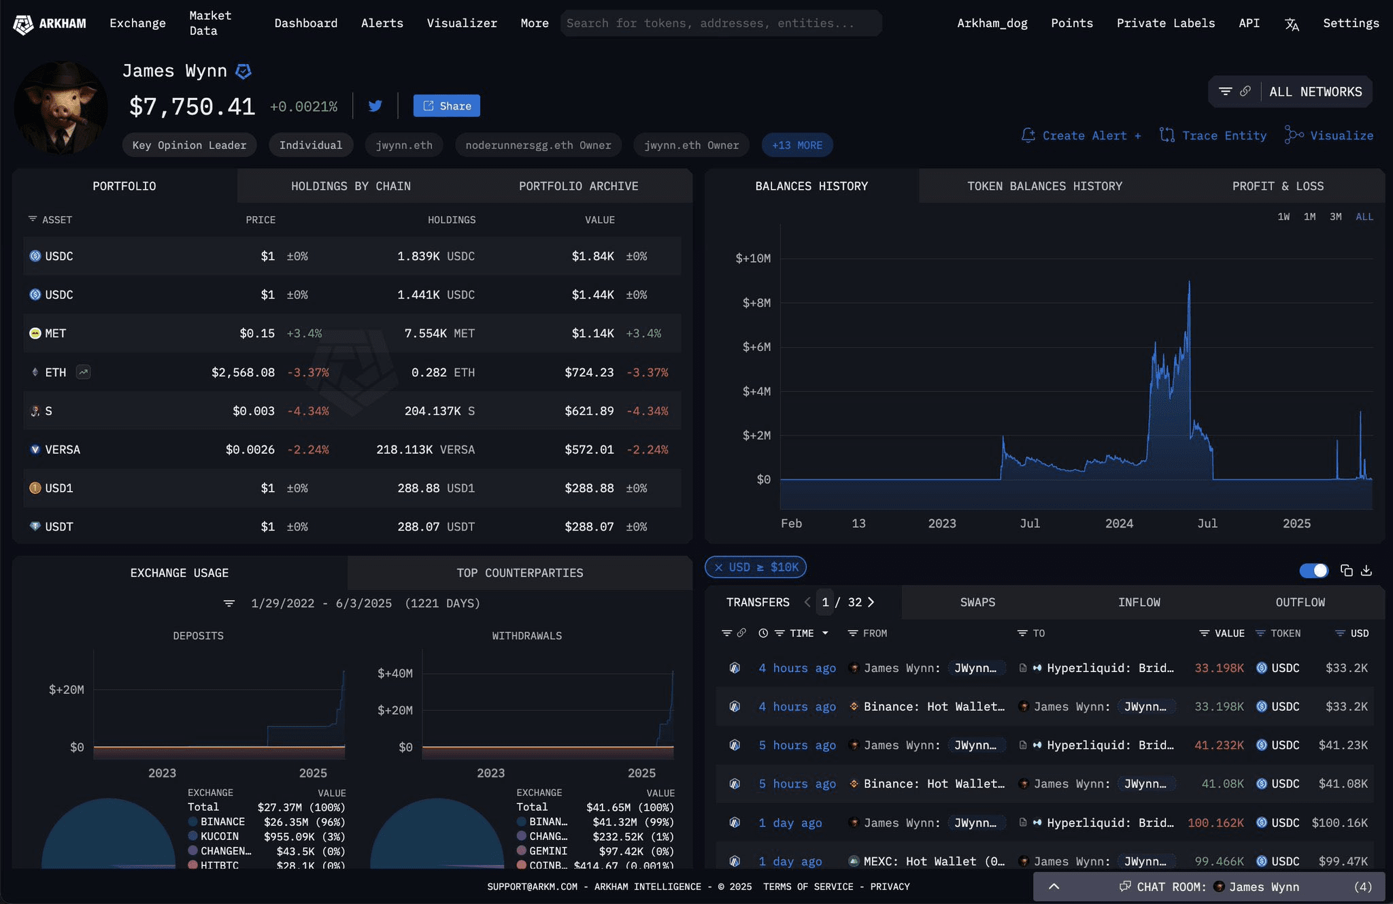1393x904 pixels.
Task: Go to previous transfers page arrow
Action: coord(807,602)
